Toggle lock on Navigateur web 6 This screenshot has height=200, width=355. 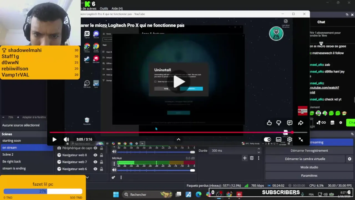pyautogui.click(x=102, y=169)
